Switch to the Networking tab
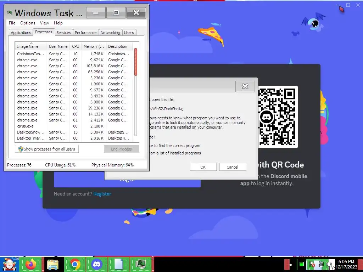 (x=110, y=33)
